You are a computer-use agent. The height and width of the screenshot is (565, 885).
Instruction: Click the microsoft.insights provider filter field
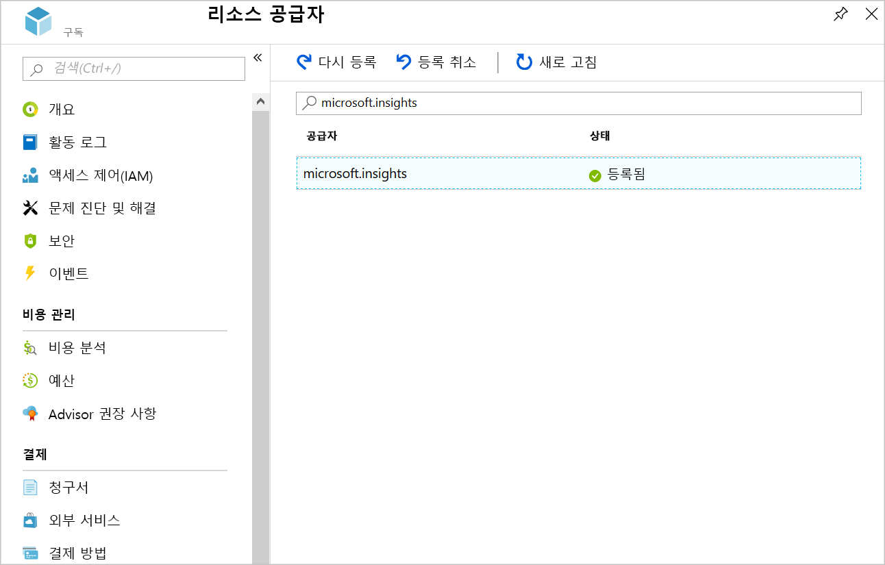pyautogui.click(x=578, y=103)
